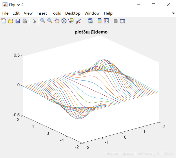176x158 pixels.
Task: Select the Pan hand tool
Action: [x=57, y=21]
